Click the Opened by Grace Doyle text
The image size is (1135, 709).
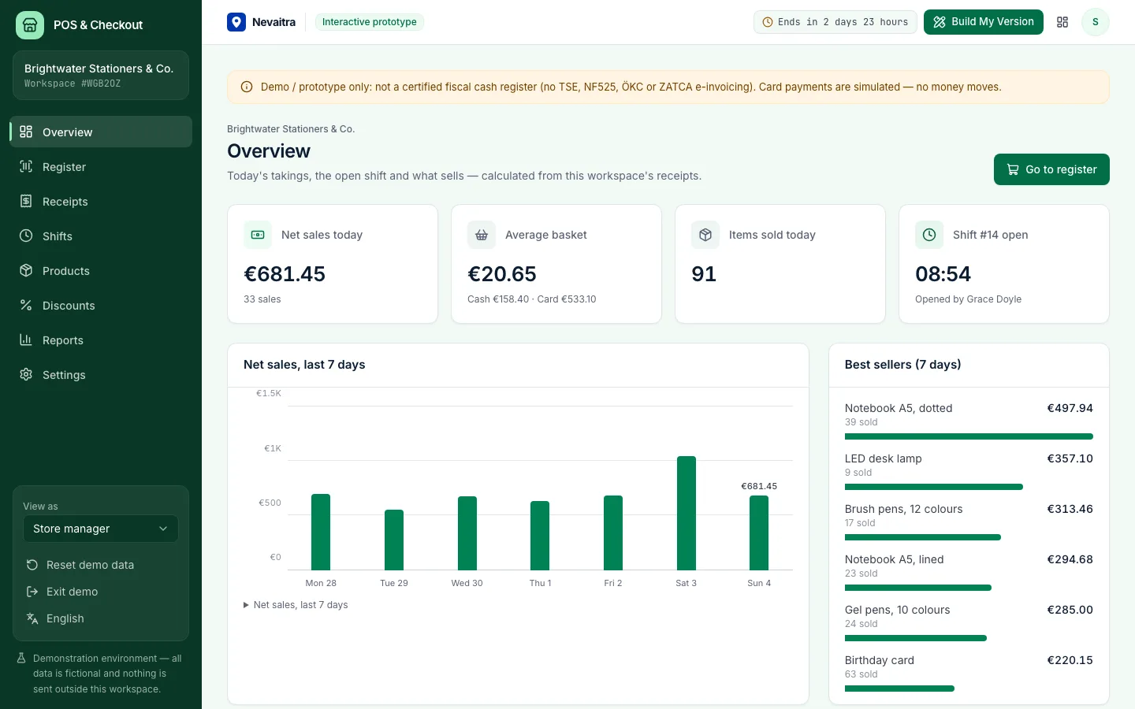(x=968, y=299)
